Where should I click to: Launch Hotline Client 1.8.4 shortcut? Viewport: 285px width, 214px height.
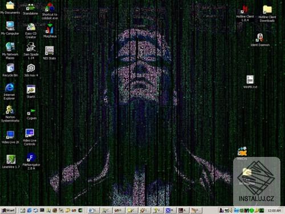tap(245, 14)
